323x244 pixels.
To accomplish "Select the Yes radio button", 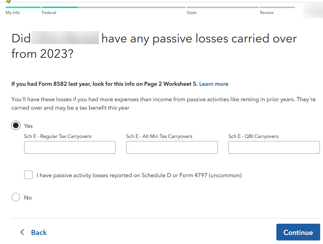I will pyautogui.click(x=16, y=126).
